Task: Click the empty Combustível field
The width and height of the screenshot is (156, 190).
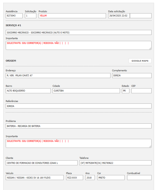Action: pos(139,178)
